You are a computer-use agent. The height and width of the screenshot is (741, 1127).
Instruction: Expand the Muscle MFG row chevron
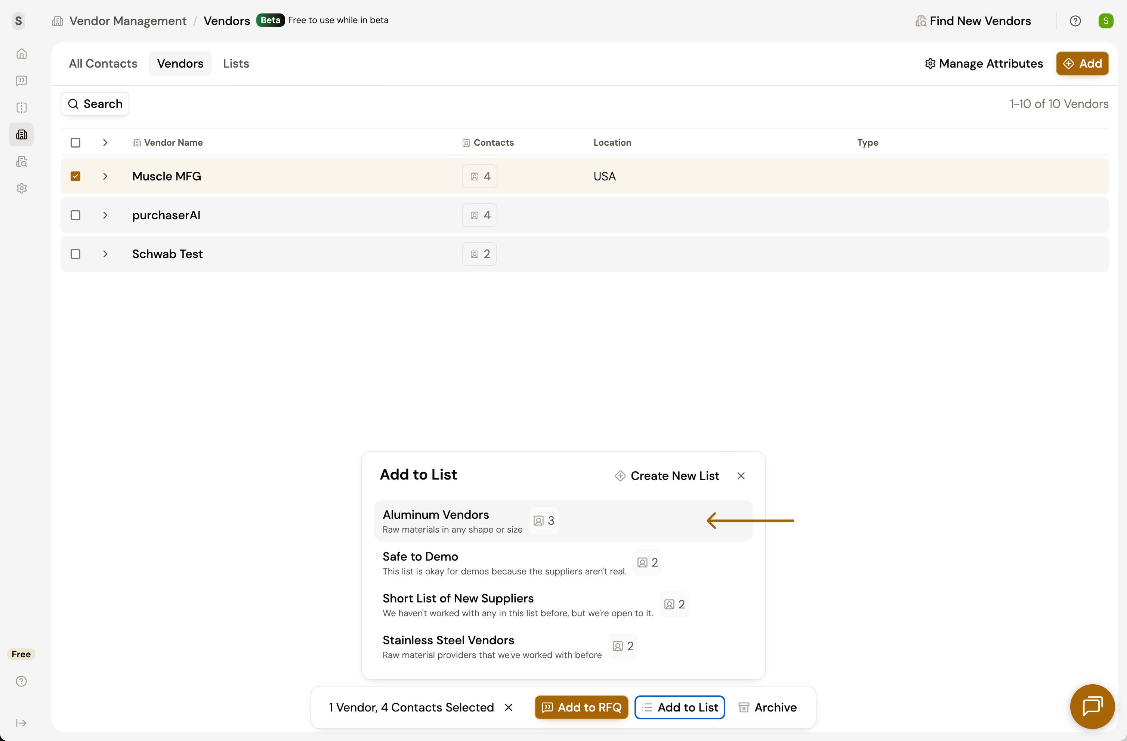pyautogui.click(x=105, y=177)
